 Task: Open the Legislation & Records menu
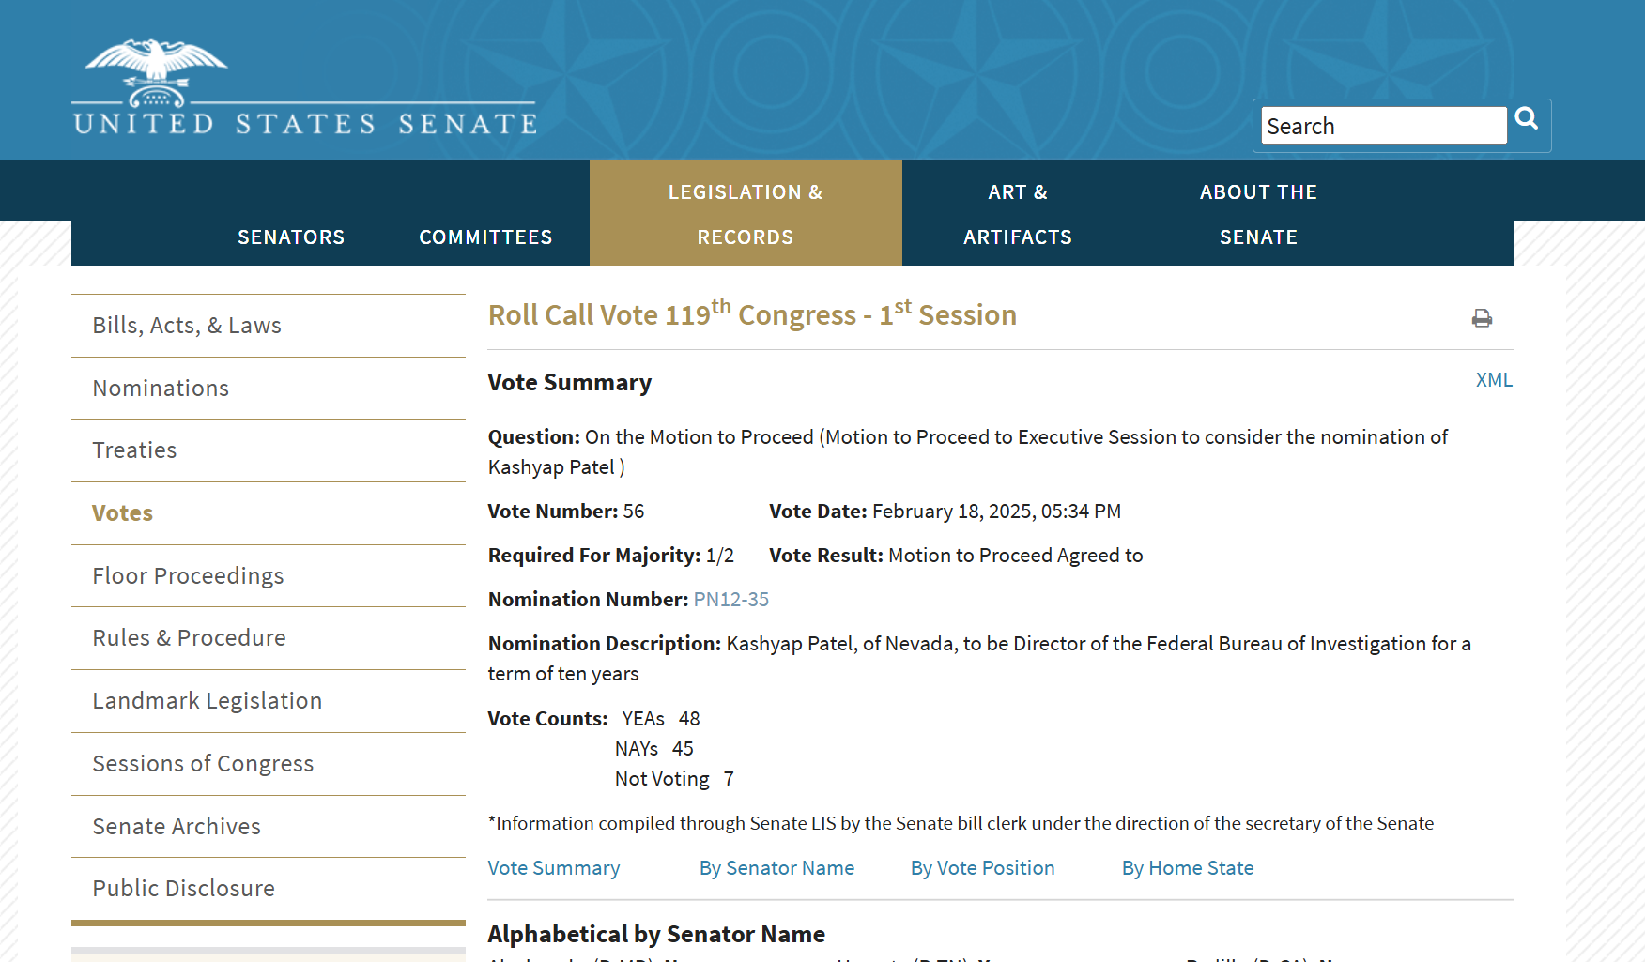point(746,214)
